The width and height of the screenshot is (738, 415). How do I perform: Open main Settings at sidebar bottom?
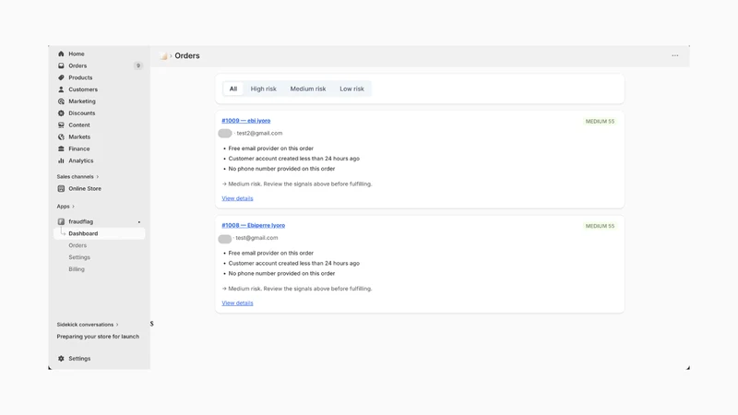(x=79, y=359)
